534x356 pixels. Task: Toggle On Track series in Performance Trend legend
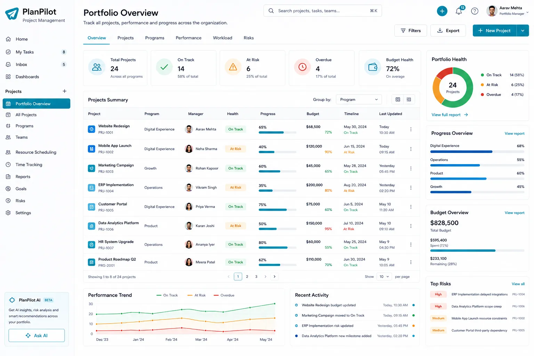[x=167, y=295]
